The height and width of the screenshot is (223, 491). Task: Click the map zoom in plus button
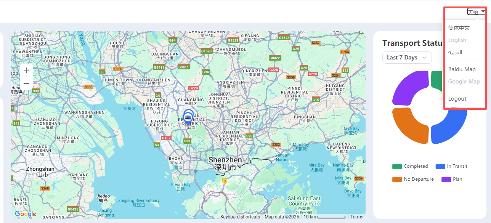(26, 70)
